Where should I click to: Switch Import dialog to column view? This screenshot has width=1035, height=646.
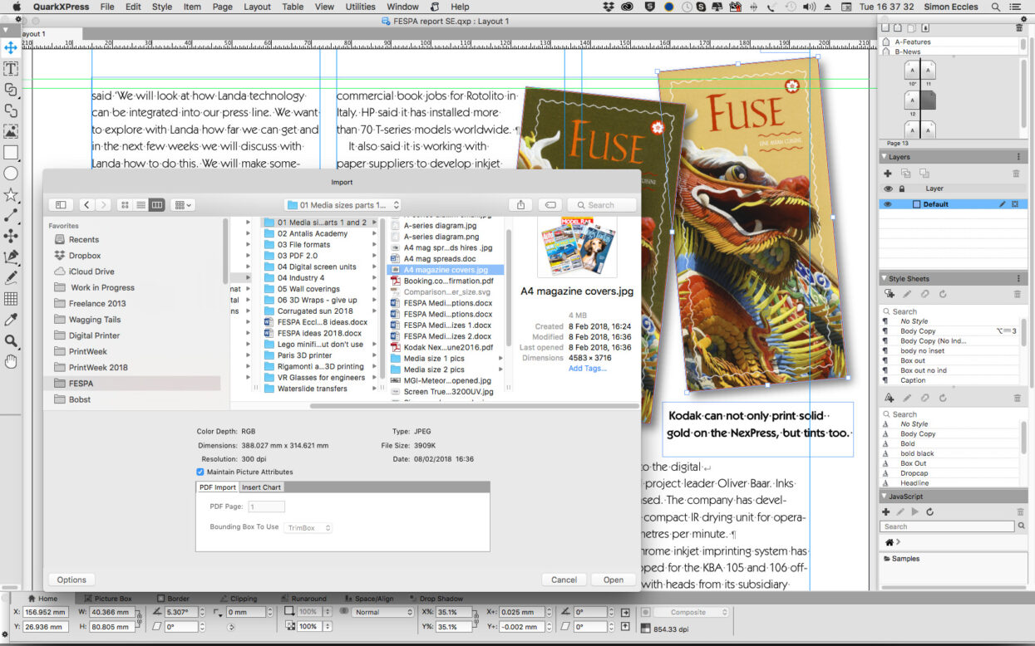pos(156,205)
